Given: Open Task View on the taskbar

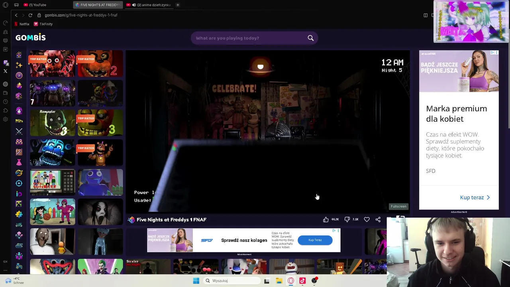Looking at the screenshot, I should click(x=267, y=281).
